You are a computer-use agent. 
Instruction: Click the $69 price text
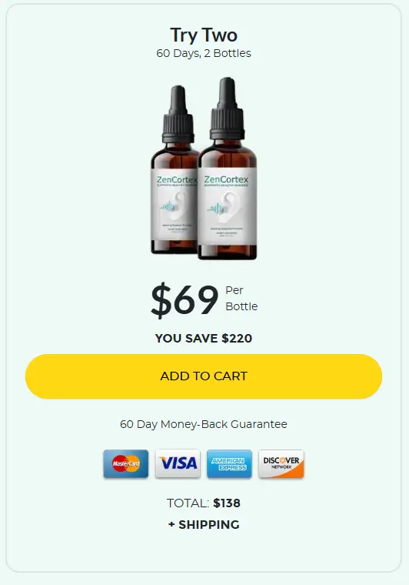(185, 299)
